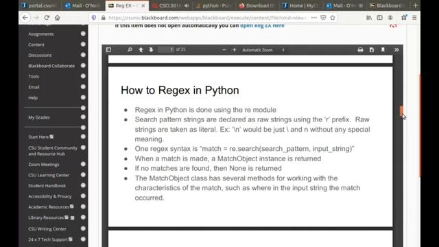This screenshot has height=247, width=439.
Task: Go to next PDF page
Action: pyautogui.click(x=151, y=50)
